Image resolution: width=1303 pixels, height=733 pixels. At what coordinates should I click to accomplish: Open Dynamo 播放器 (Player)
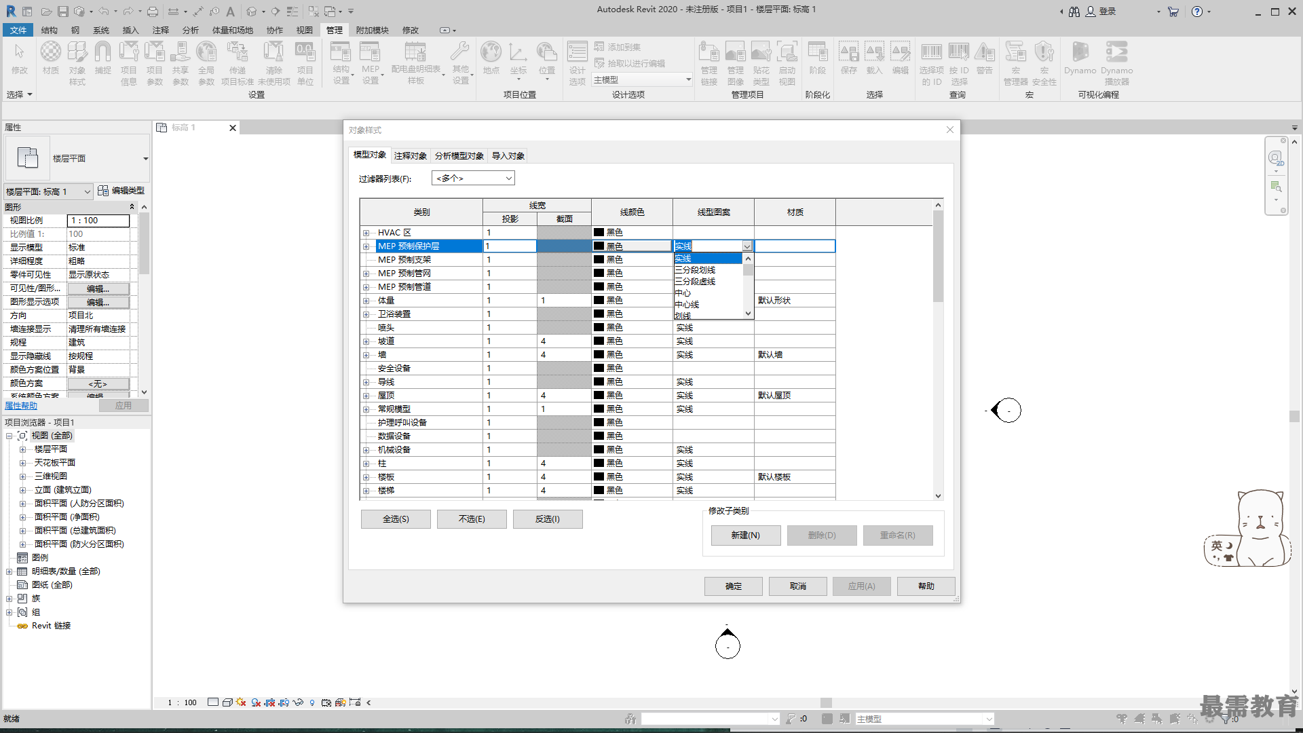(1117, 62)
